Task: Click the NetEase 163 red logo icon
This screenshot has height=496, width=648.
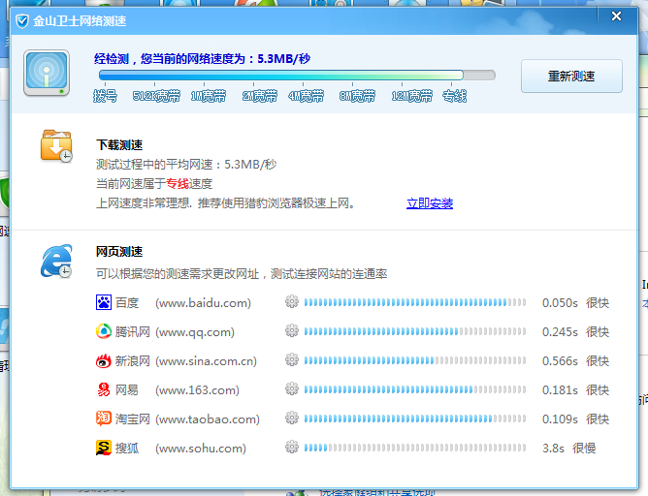Action: click(x=104, y=389)
